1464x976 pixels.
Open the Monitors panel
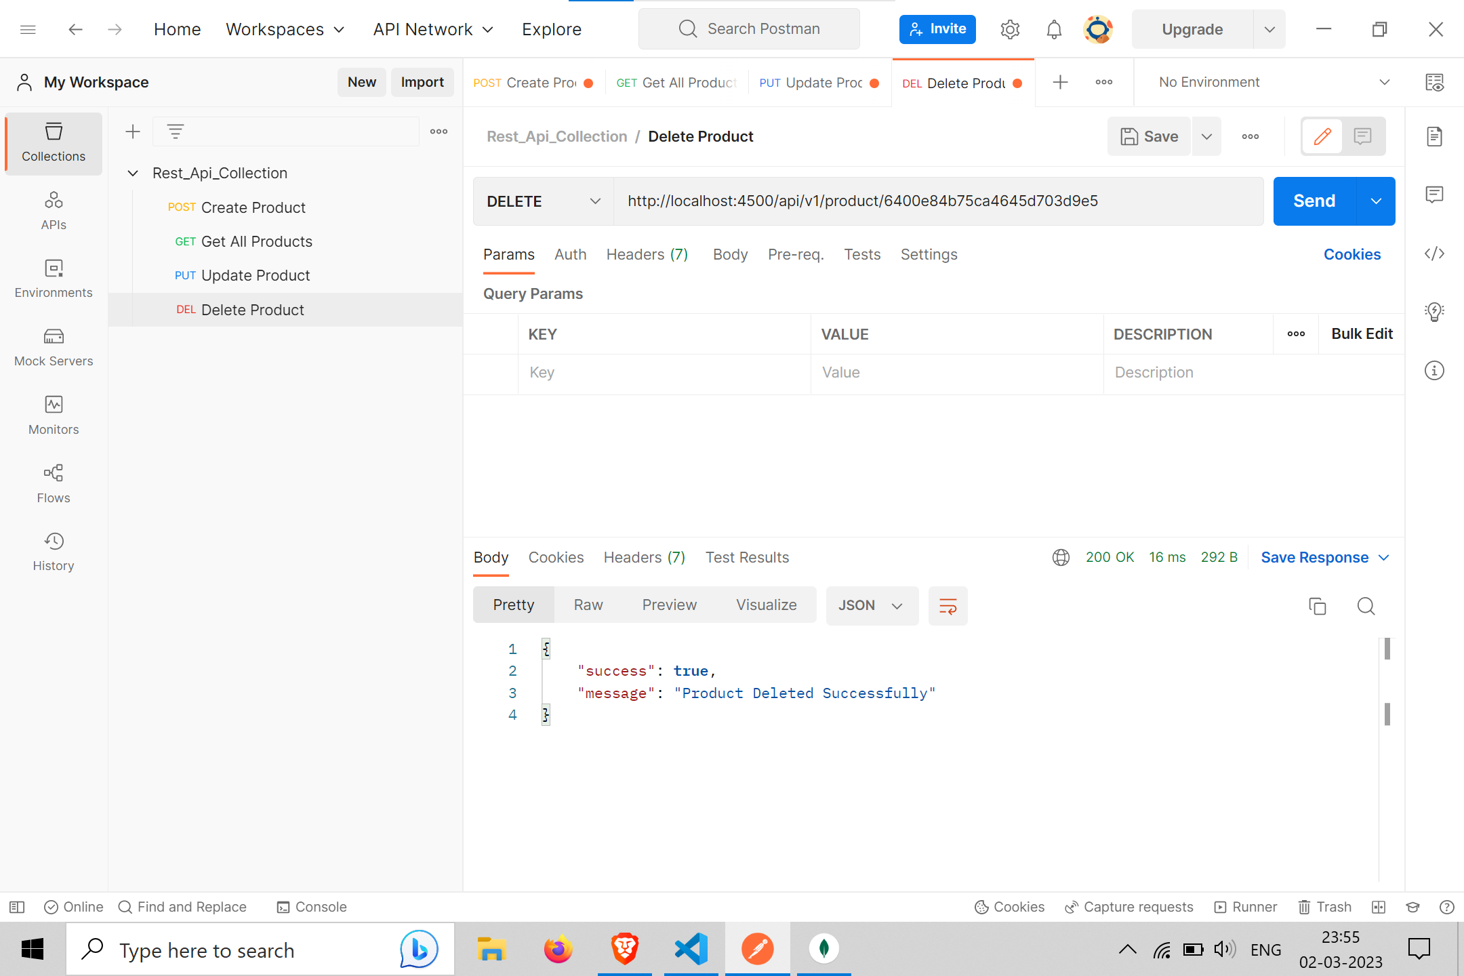pyautogui.click(x=54, y=414)
